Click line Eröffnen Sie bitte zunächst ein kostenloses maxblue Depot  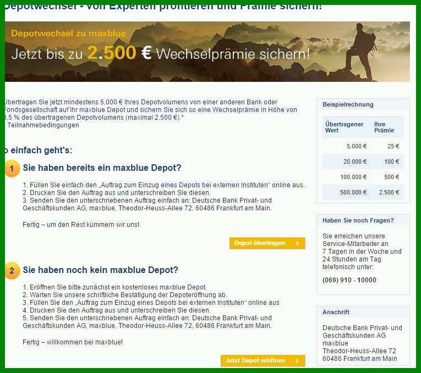(115, 287)
